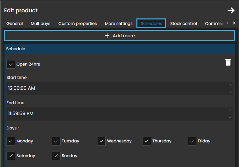239x167 pixels.
Task: Click the End time input field
Action: coord(113,113)
